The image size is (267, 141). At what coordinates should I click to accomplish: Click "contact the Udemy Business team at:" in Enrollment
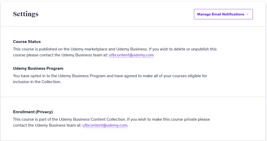pyautogui.click(x=47, y=125)
